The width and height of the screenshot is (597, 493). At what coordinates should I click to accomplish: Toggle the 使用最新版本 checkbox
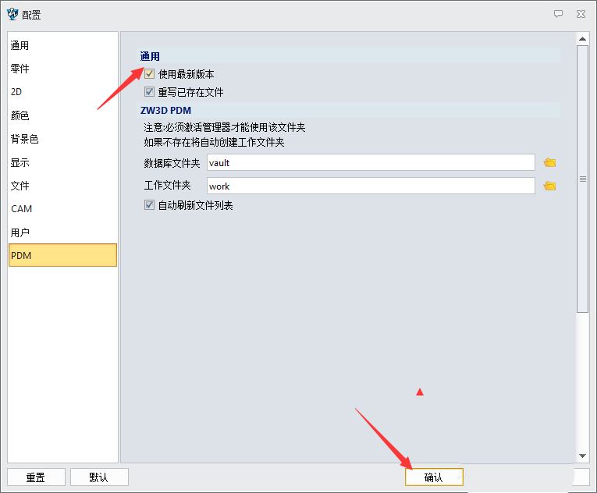150,74
